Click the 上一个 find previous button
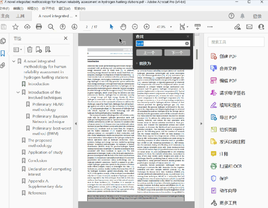This screenshot has width=268, height=208. coord(149,53)
